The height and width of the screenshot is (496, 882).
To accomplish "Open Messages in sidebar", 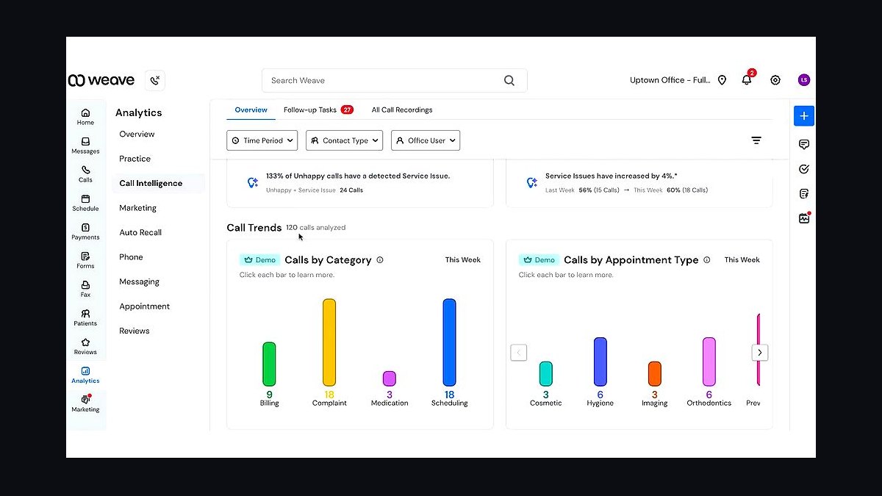I will click(85, 145).
